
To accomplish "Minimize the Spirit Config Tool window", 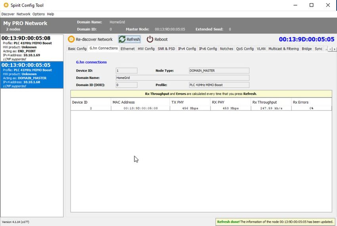I will click(x=295, y=5).
